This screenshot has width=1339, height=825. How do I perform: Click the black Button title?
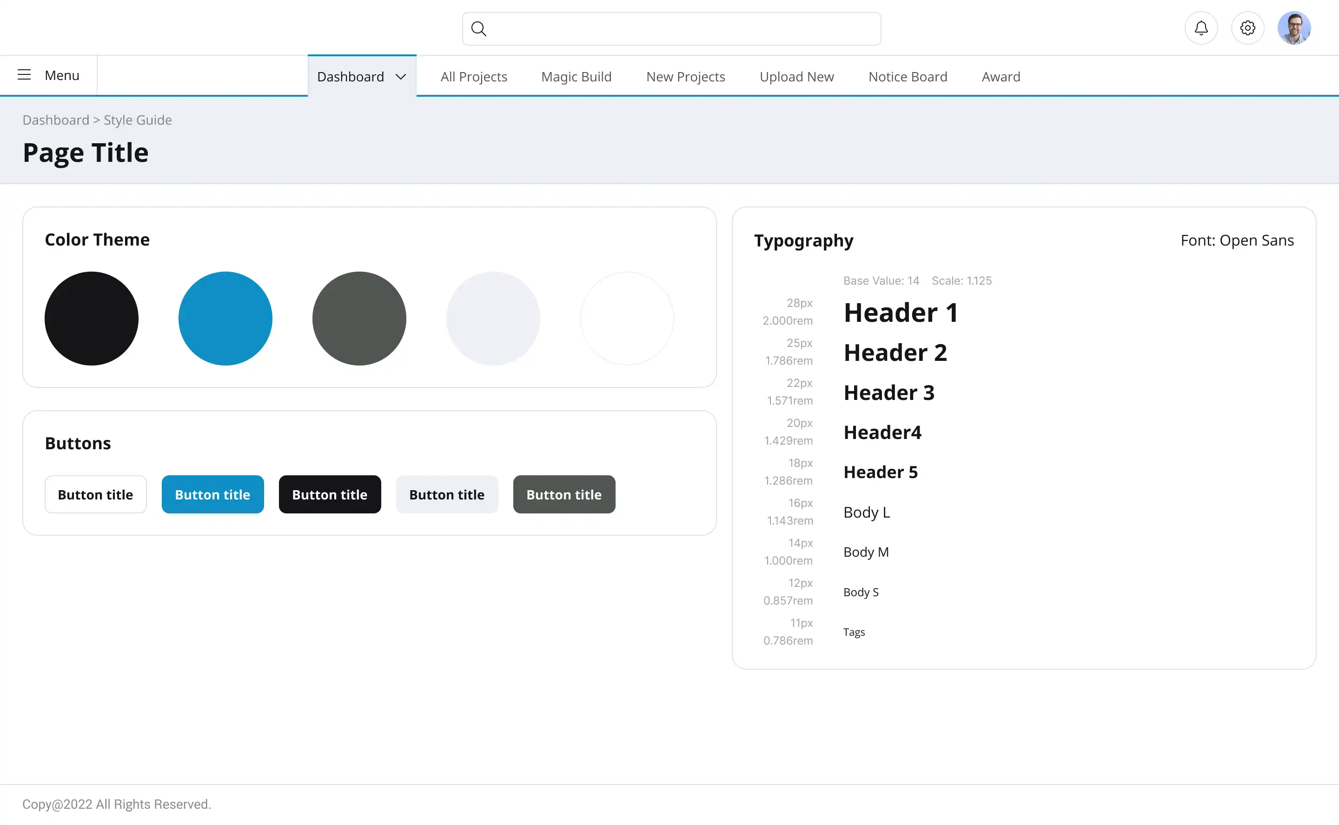click(x=330, y=494)
